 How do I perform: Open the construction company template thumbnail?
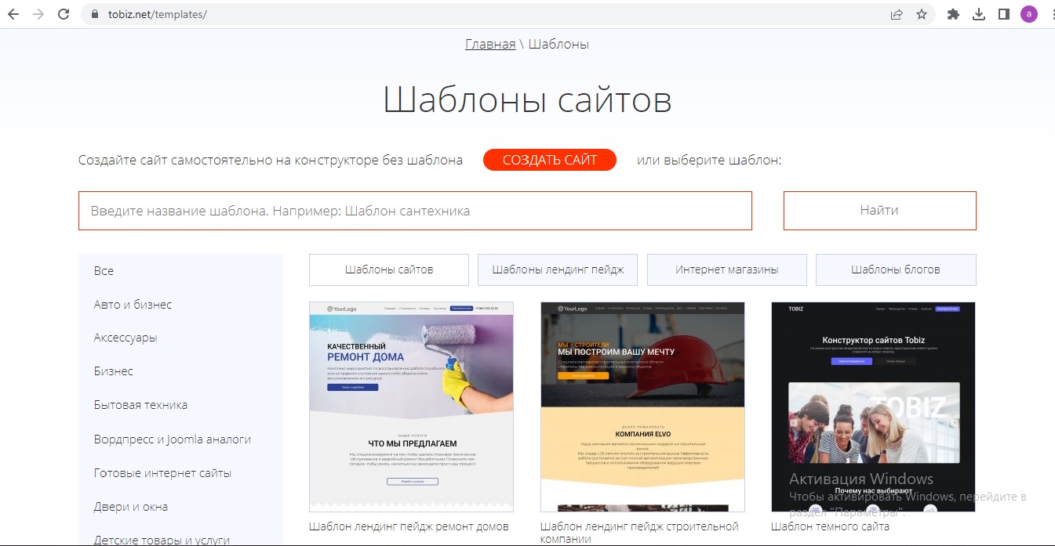642,407
